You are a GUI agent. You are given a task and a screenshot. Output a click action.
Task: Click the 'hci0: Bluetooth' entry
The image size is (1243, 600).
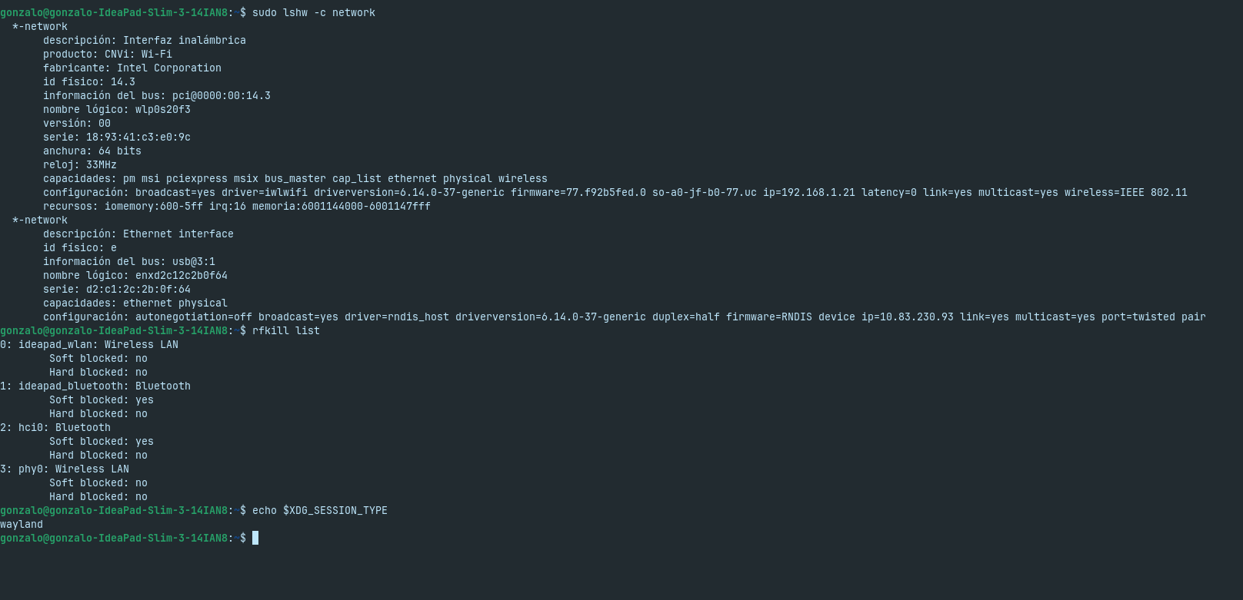tap(64, 427)
